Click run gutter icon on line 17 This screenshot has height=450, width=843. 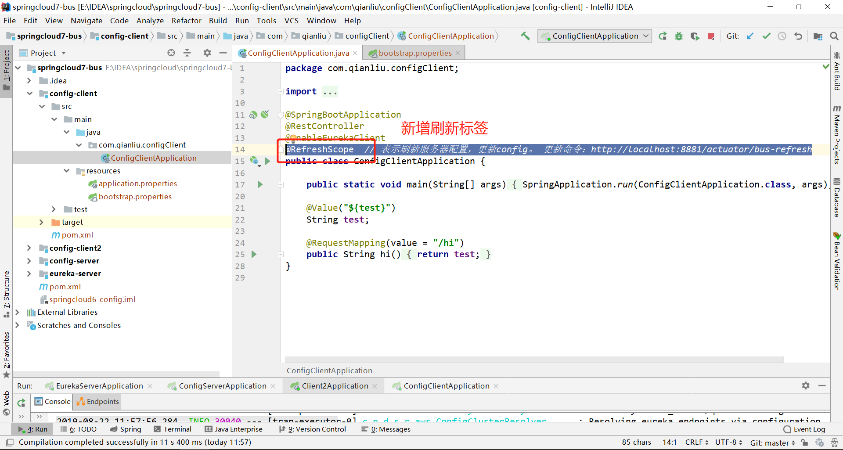[x=260, y=184]
